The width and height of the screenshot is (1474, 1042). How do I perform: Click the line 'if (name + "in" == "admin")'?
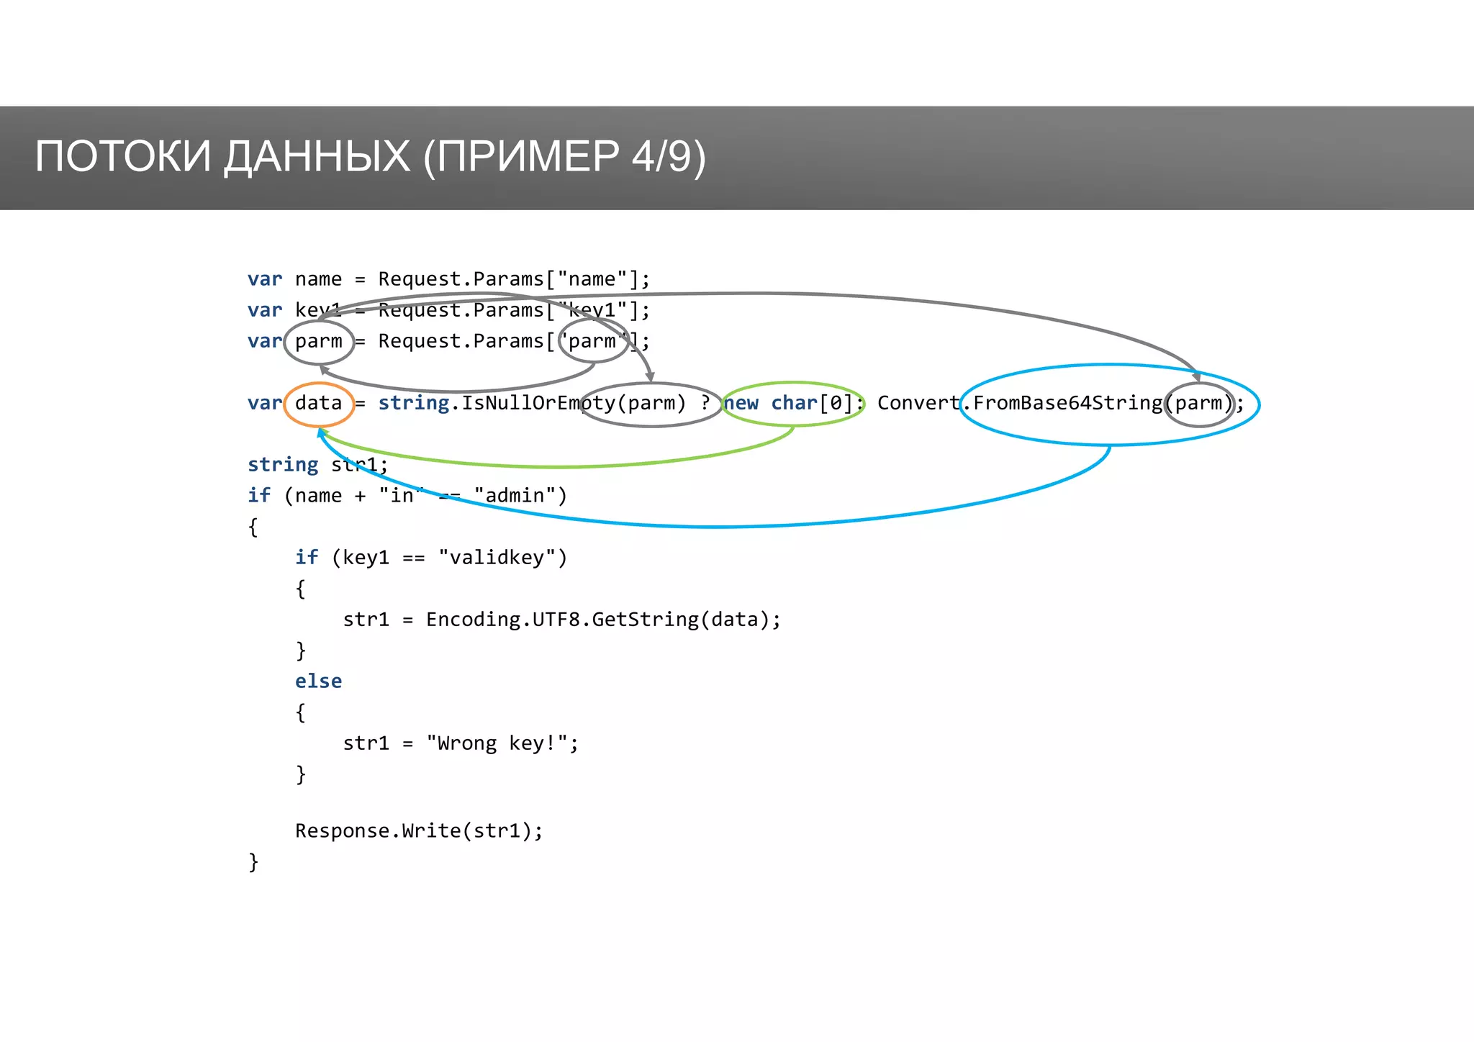407,496
